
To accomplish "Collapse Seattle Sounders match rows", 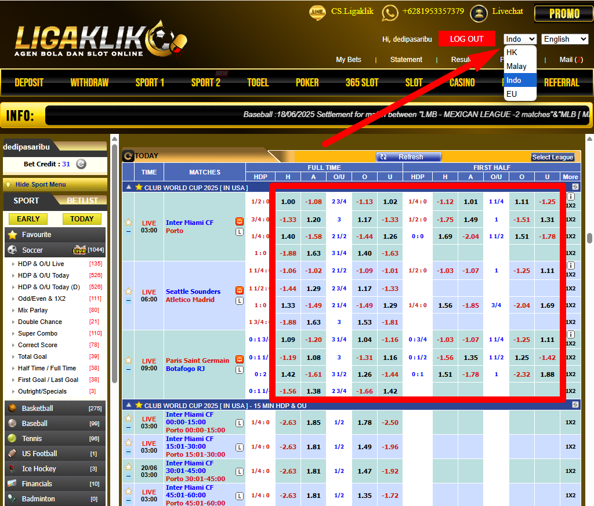I will point(129,300).
